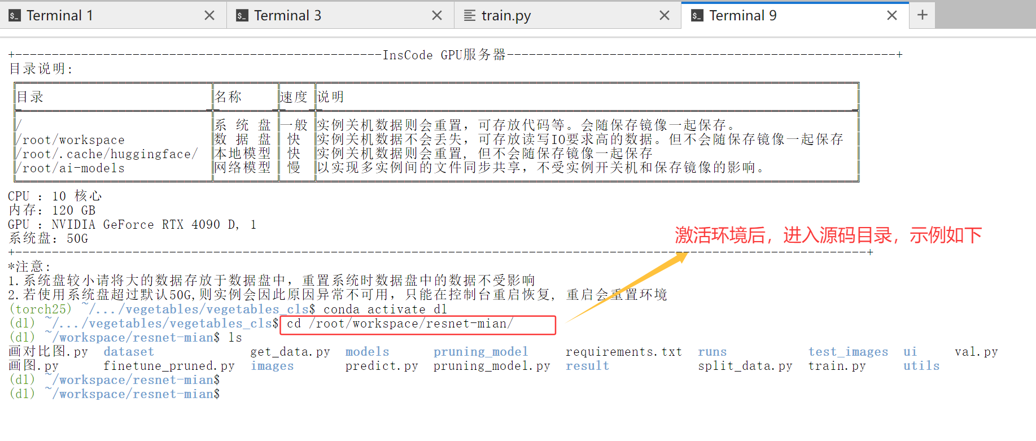Screen dimensions: 1036x441
Task: Click '/root/.cache/huggingface/' table entry
Action: coord(107,154)
